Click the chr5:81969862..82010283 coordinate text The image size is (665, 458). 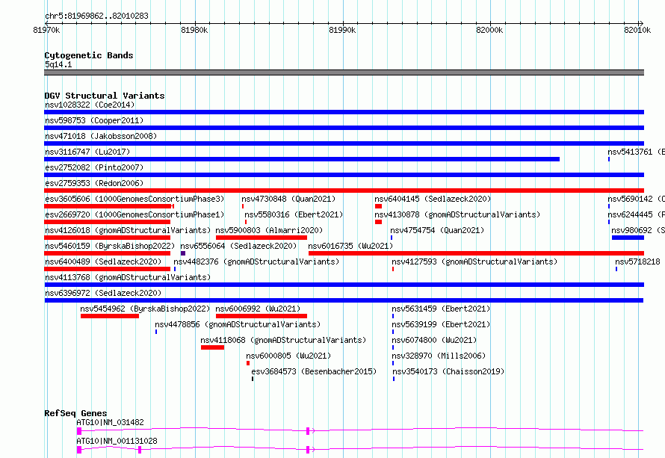pyautogui.click(x=96, y=16)
